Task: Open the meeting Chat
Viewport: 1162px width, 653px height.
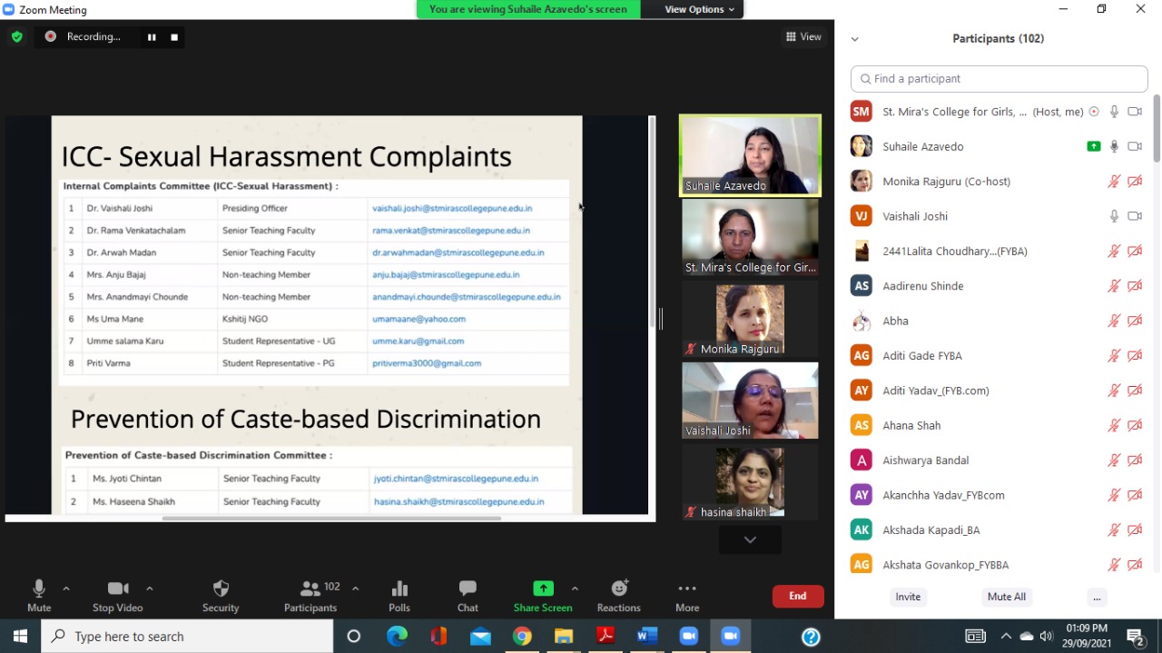Action: pyautogui.click(x=467, y=589)
